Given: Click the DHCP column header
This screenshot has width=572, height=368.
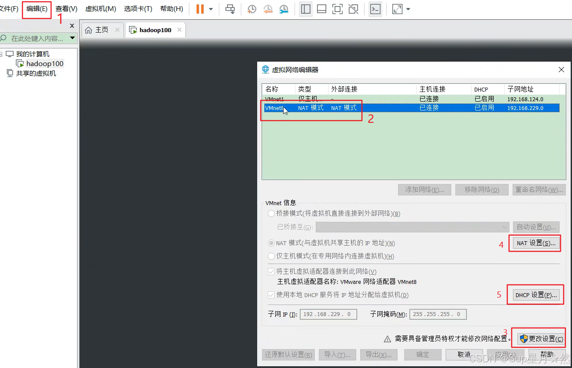Looking at the screenshot, I should tap(488, 89).
